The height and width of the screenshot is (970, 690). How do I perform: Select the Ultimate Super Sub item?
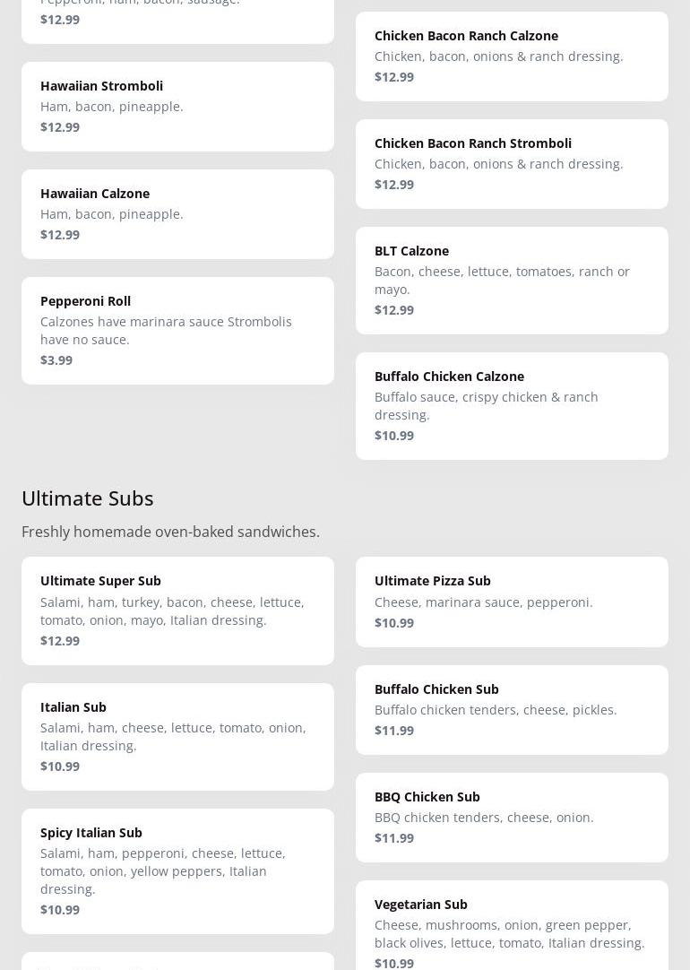177,611
